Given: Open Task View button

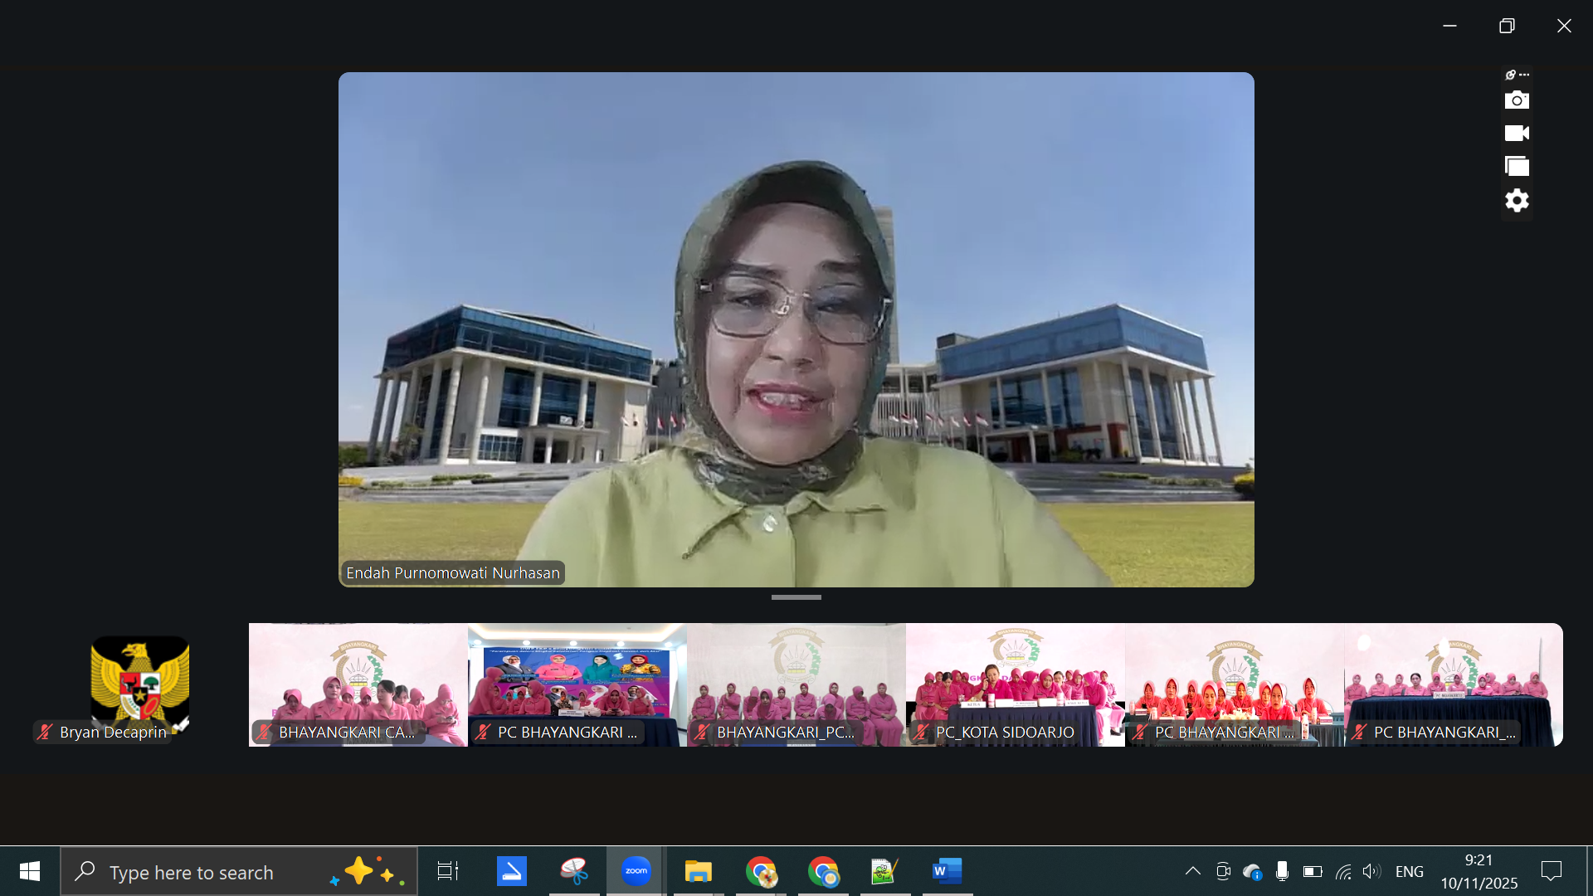Looking at the screenshot, I should pyautogui.click(x=448, y=871).
